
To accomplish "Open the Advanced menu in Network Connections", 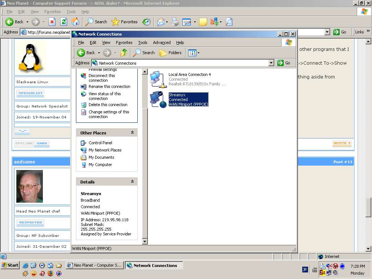I will (x=162, y=43).
